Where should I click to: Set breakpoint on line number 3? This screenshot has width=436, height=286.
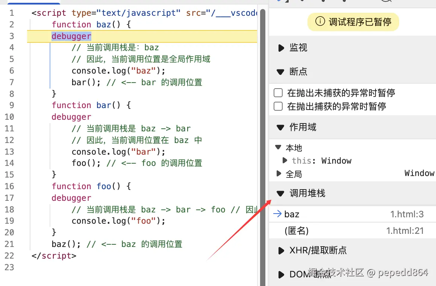tap(11, 36)
